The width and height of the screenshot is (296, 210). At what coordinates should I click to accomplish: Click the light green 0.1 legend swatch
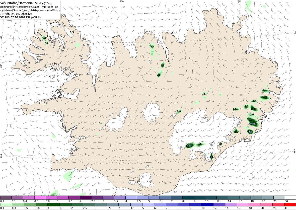[6, 205]
